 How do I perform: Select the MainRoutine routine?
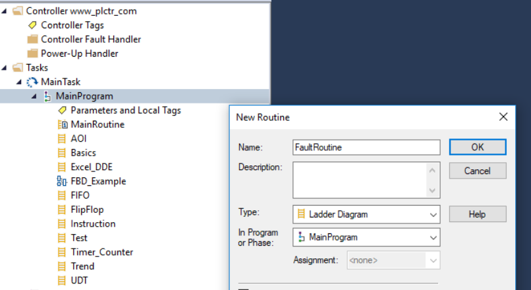pyautogui.click(x=98, y=125)
